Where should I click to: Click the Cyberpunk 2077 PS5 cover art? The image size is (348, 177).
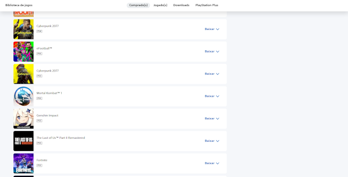pyautogui.click(x=23, y=74)
